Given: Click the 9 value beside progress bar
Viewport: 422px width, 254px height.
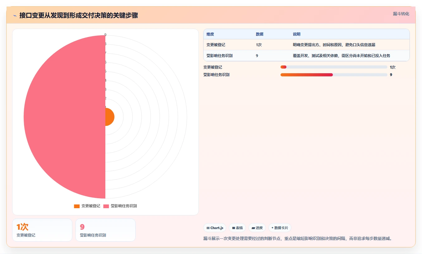Looking at the screenshot, I should pos(391,75).
